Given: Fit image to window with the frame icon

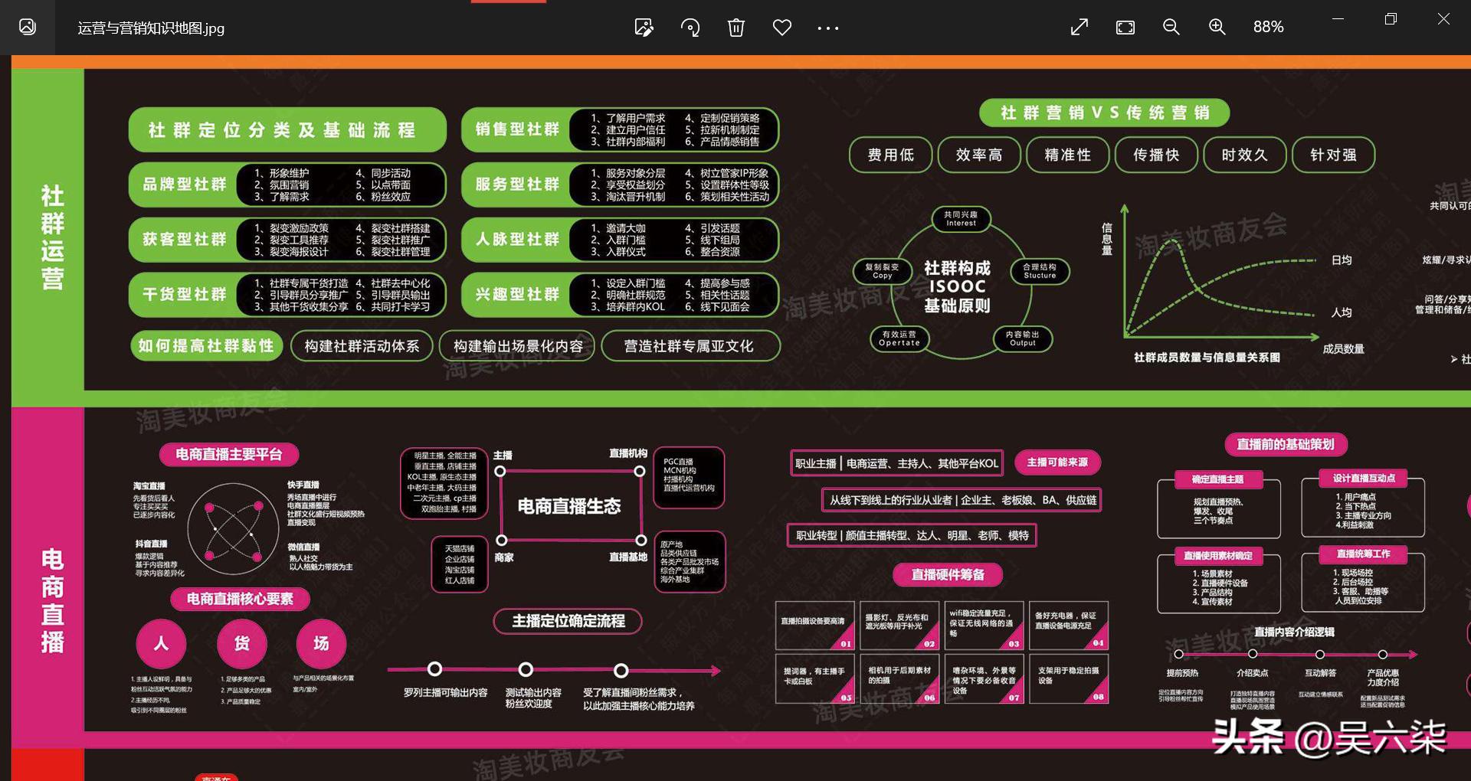Looking at the screenshot, I should click(1125, 28).
